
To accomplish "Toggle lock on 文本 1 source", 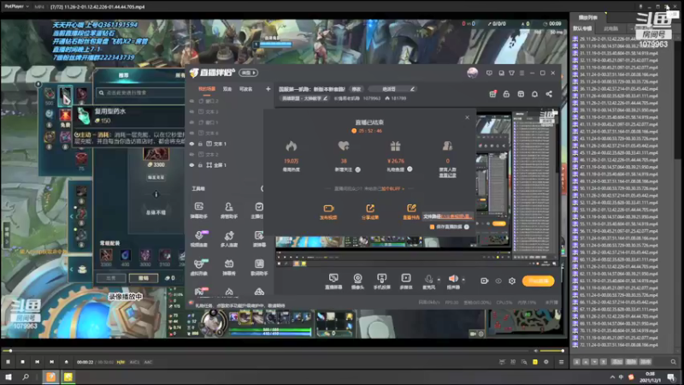I will coord(201,144).
